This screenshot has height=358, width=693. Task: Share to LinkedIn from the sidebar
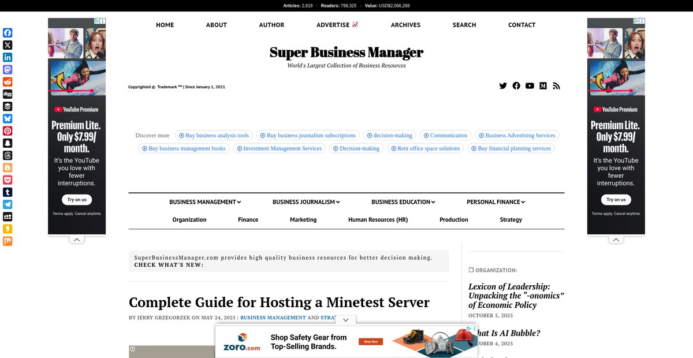pyautogui.click(x=8, y=57)
